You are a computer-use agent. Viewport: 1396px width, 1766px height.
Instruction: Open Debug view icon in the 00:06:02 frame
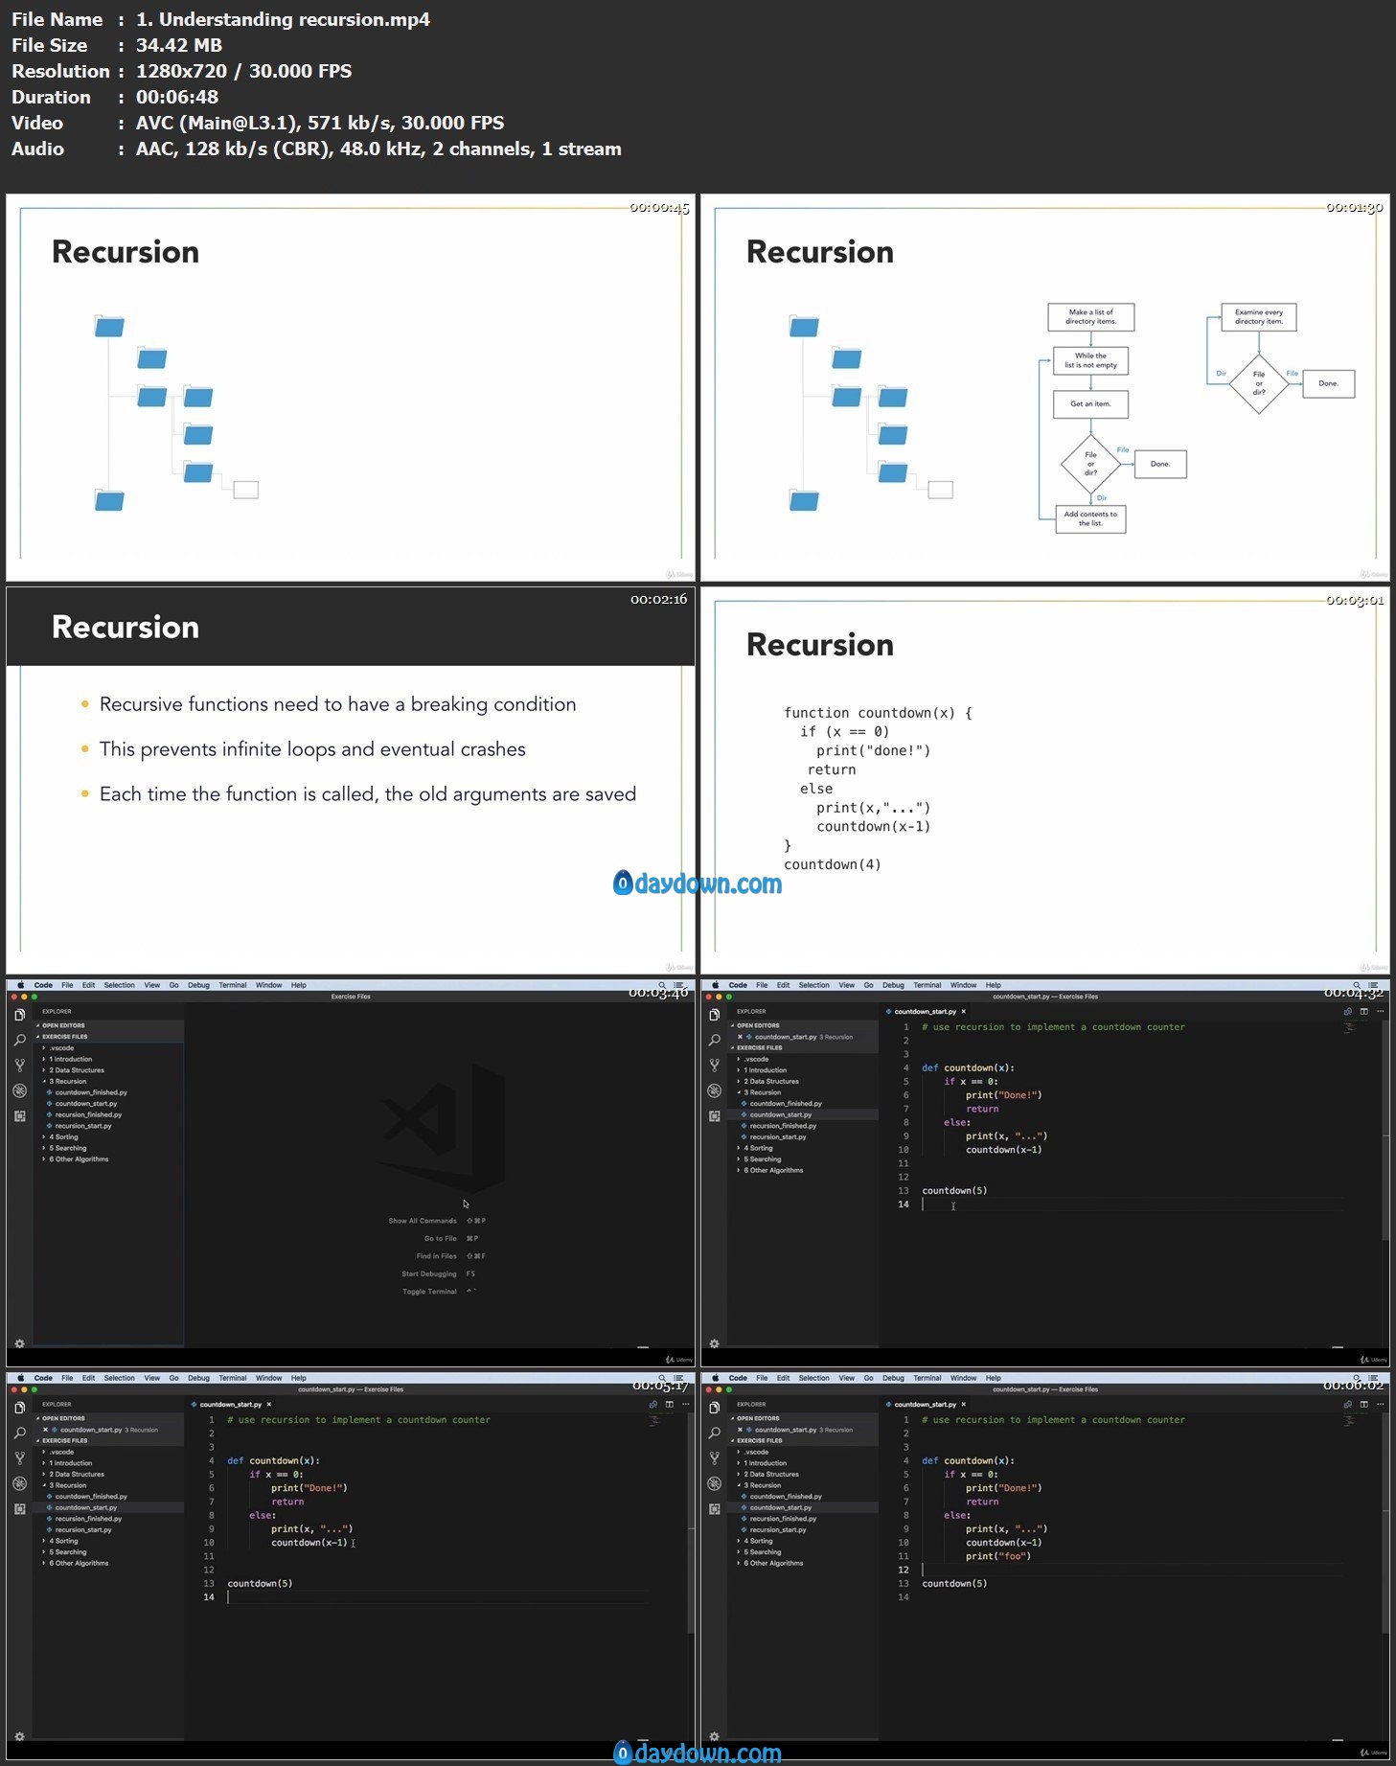714,1483
